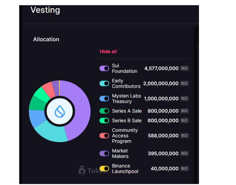Toggle off Early Contributors allocation
The height and width of the screenshot is (185, 236).
pos(104,83)
